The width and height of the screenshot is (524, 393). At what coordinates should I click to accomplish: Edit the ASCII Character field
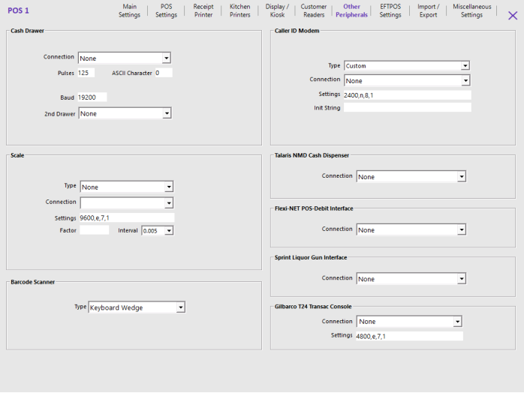click(x=164, y=73)
